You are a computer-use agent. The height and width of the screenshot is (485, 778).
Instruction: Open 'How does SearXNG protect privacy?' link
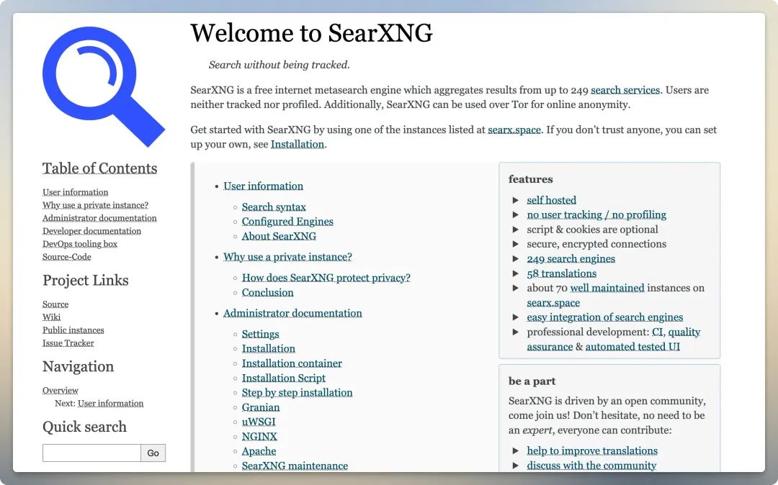tap(326, 278)
